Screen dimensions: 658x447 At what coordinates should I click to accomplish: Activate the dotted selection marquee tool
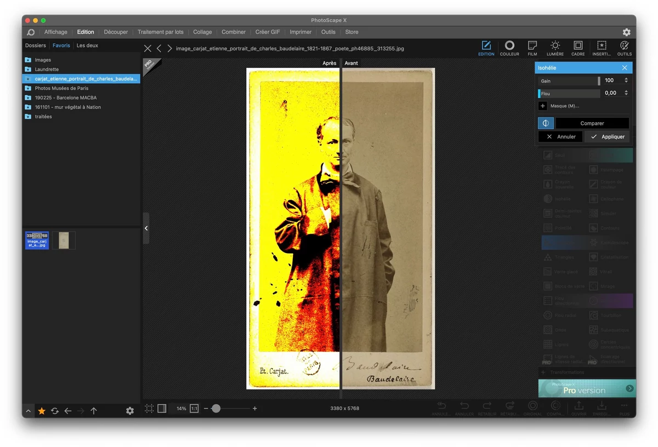[149, 408]
